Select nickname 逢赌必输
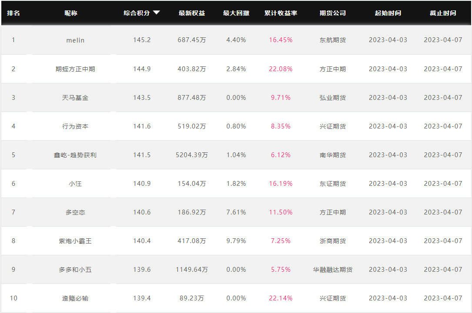 click(x=75, y=298)
